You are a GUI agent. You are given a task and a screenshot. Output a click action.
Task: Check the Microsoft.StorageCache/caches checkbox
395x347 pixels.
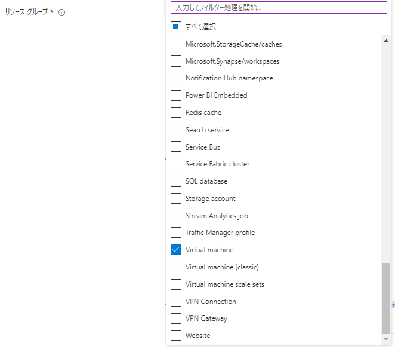tap(176, 44)
